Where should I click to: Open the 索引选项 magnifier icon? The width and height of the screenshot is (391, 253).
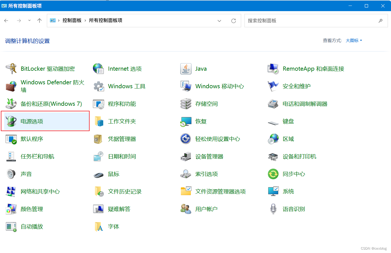[x=186, y=174]
